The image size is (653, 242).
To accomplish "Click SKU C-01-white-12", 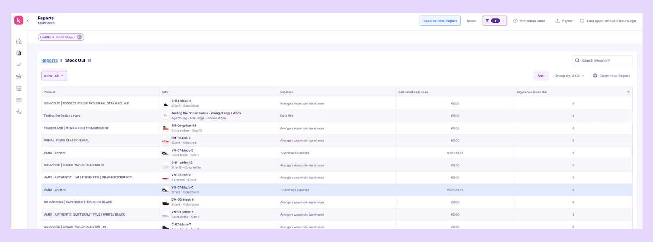I will pyautogui.click(x=182, y=163).
